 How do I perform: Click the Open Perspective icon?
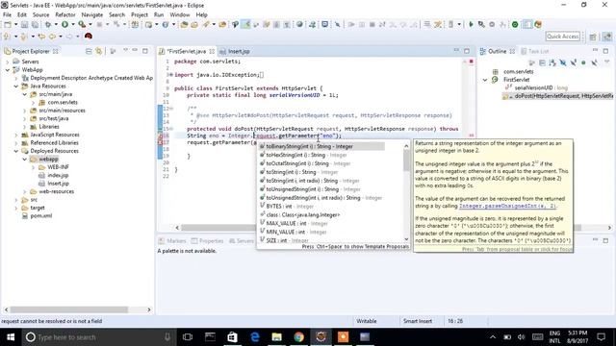[x=593, y=37]
